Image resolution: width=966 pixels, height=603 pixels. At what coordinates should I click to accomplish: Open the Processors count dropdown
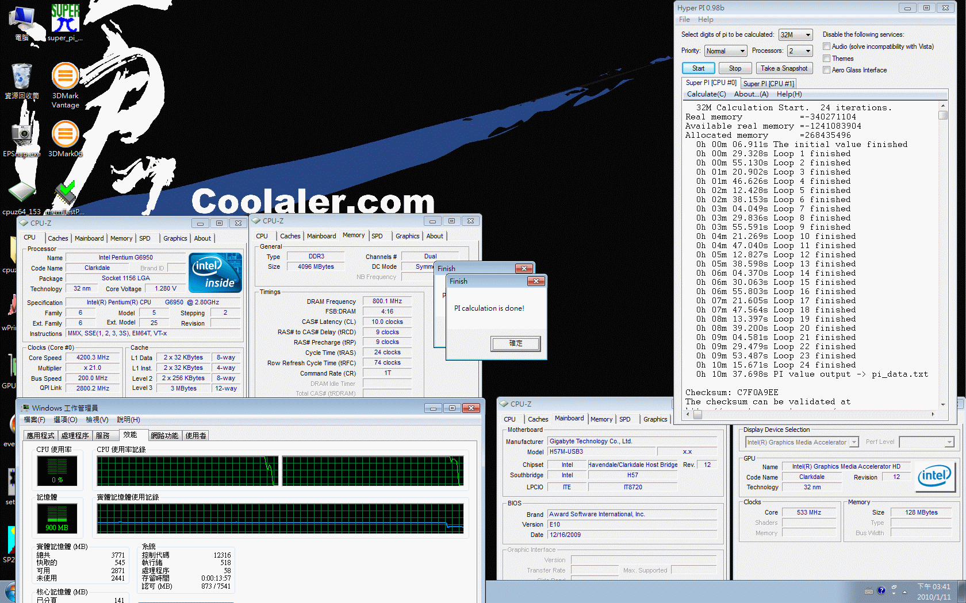(x=800, y=51)
